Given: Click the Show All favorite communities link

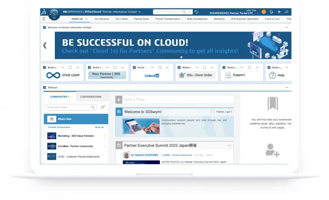Looking at the screenshot, I should tap(99, 127).
